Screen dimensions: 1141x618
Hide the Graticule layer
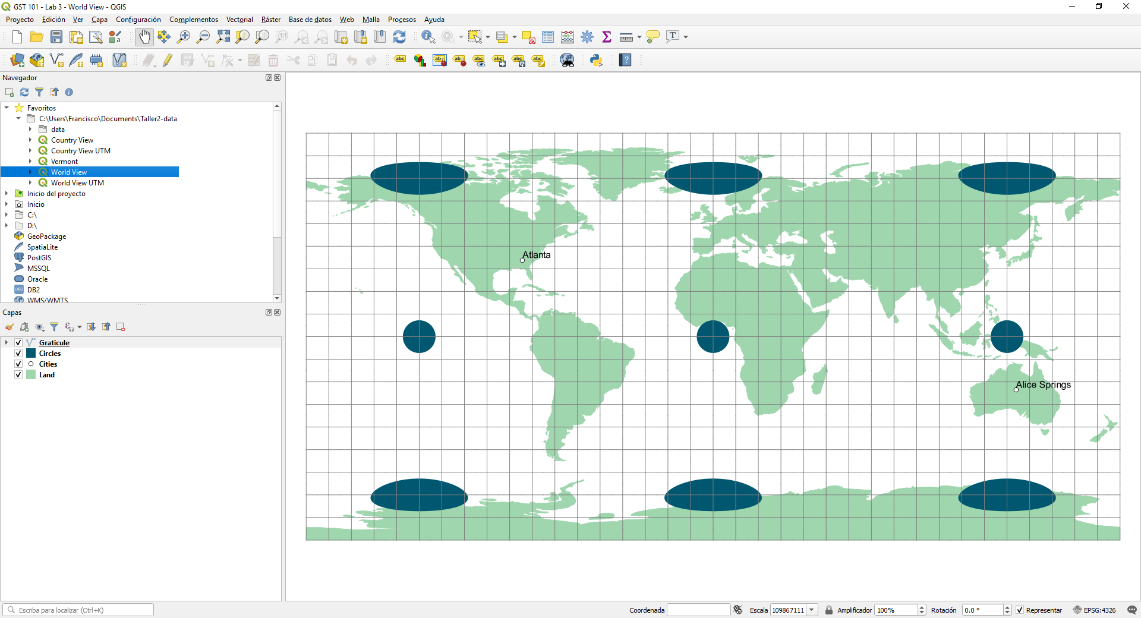(18, 343)
